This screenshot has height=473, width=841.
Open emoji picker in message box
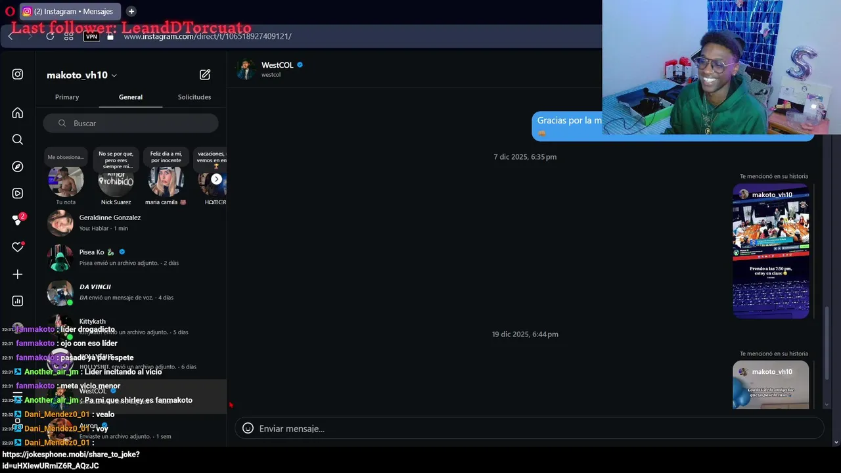[248, 428]
